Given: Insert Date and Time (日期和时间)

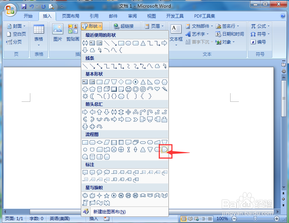Looking at the screenshot, I should (230, 34).
